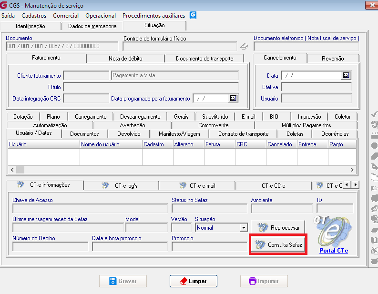Open the Descarregamento tab
The image size is (378, 294).
pos(140,117)
